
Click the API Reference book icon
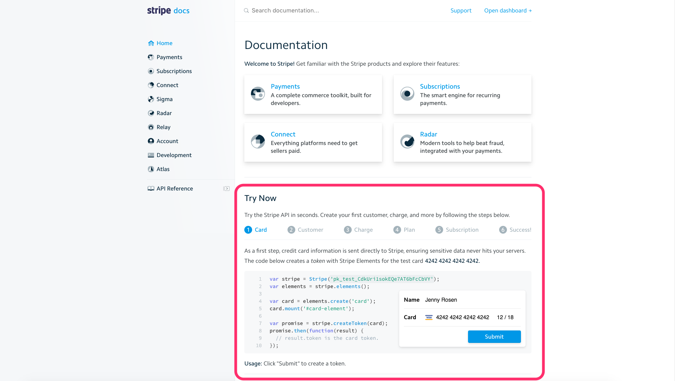tap(151, 189)
